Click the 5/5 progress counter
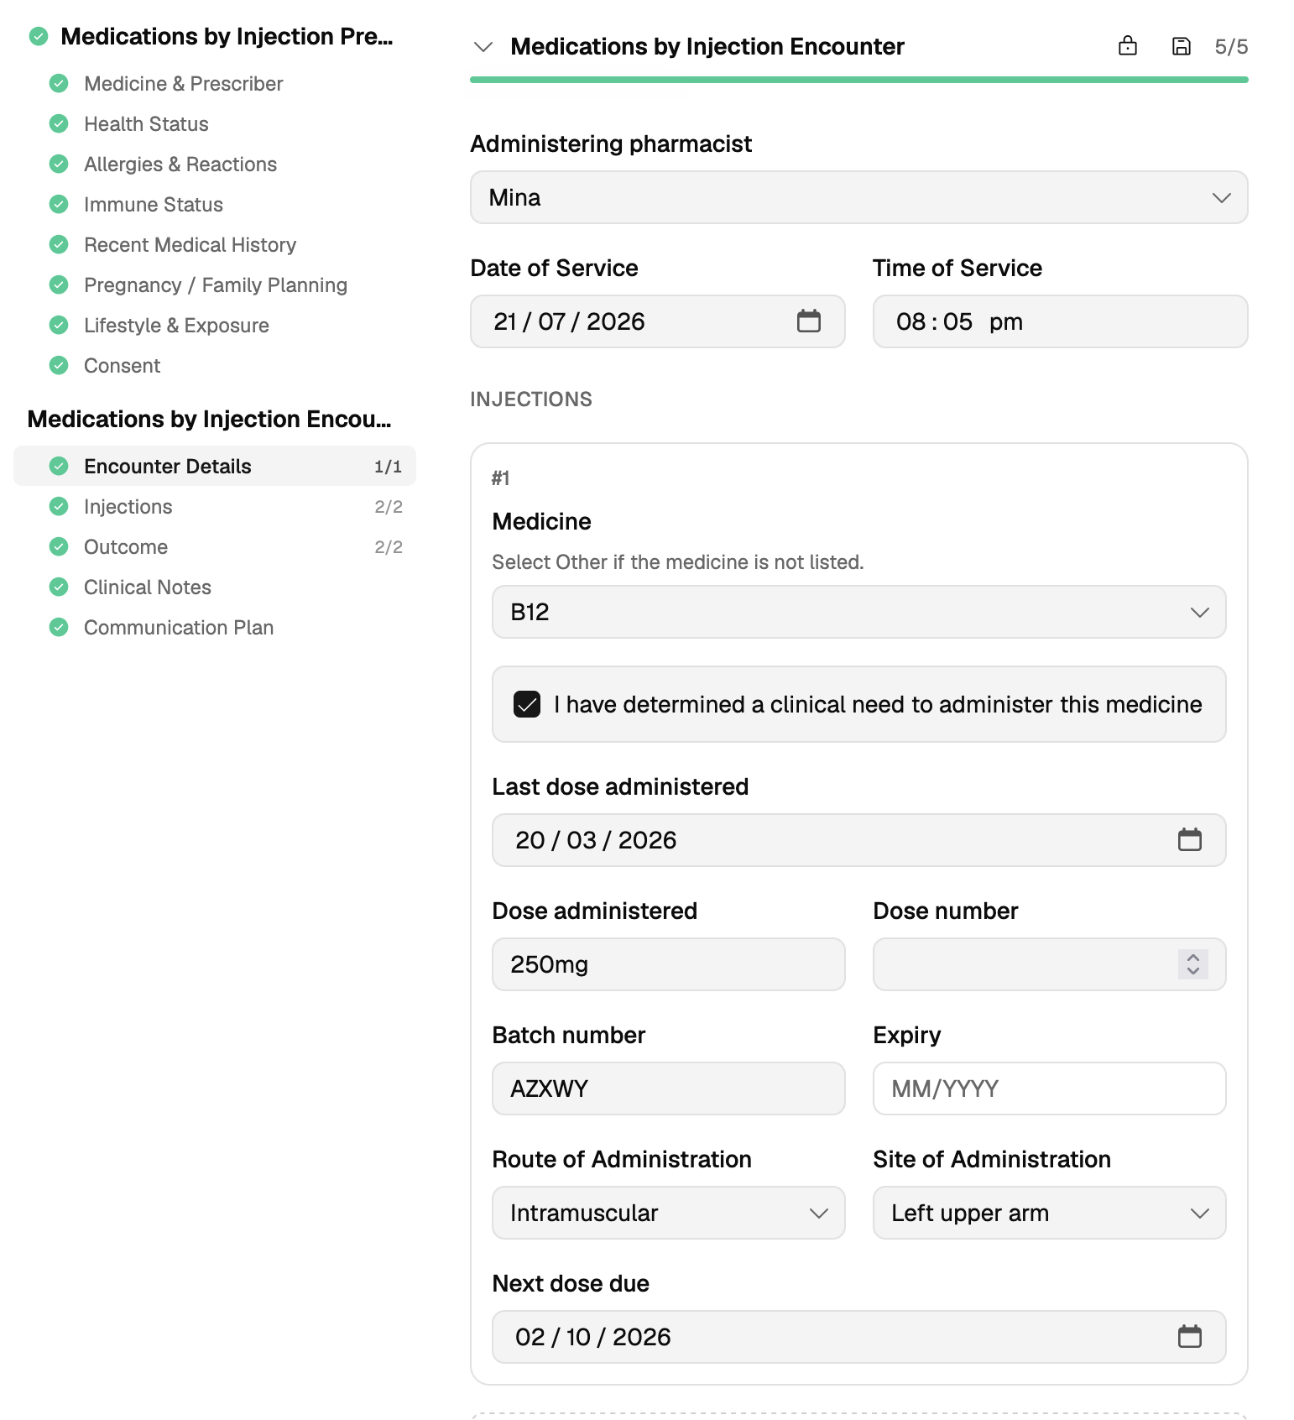 click(1231, 47)
